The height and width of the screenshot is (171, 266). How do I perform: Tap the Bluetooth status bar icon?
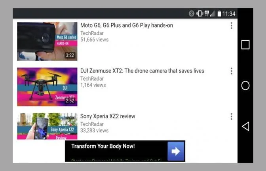[192, 13]
